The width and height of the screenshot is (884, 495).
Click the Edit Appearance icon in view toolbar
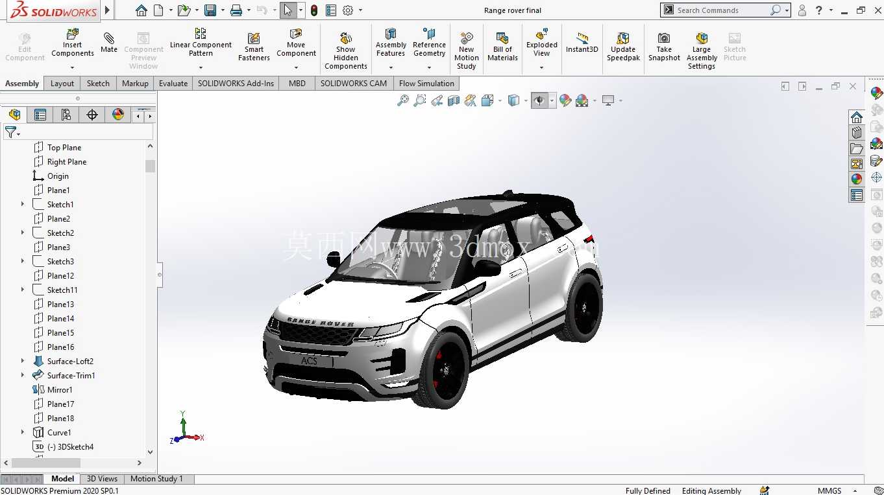coord(565,100)
